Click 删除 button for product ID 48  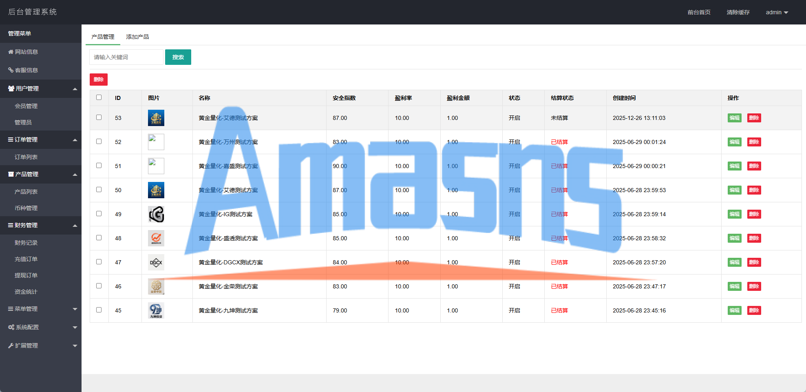(754, 238)
